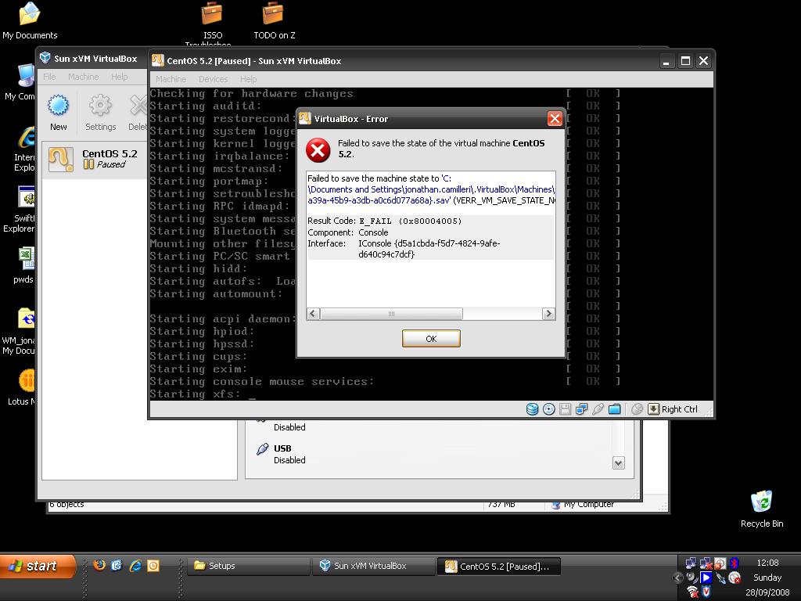Click the Windows Start button
The width and height of the screenshot is (801, 601).
tap(37, 566)
